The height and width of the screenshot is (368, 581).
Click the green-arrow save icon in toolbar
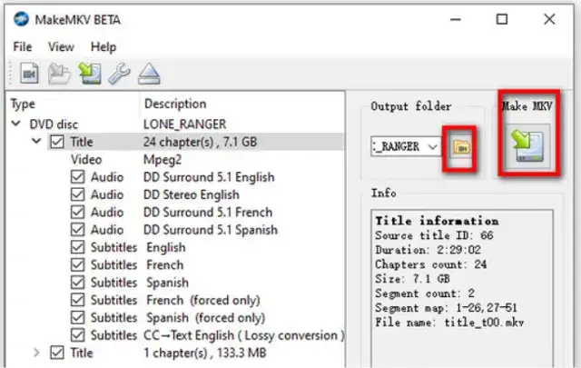(x=89, y=71)
